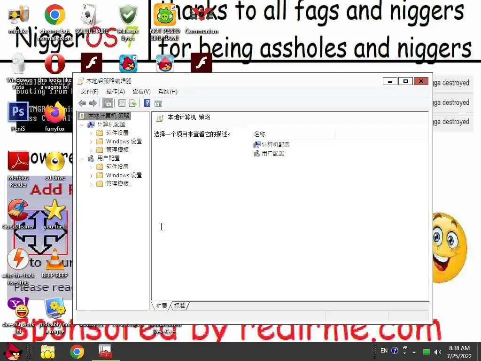Screen dimensions: 481x361
Task: Switch to the 标准 tab
Action: 179,306
